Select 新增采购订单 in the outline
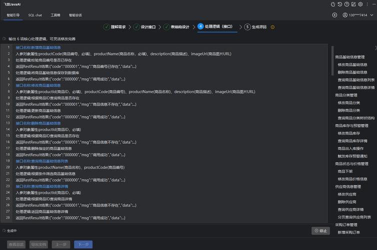Image resolution: width=377 pixels, height=250 pixels. point(349,232)
